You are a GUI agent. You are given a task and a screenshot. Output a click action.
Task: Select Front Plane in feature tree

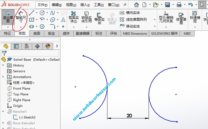pos(22,89)
